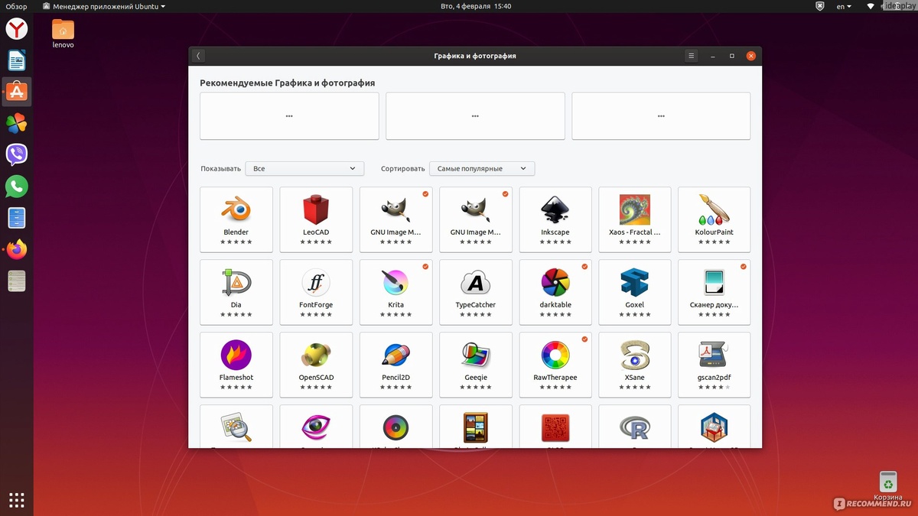Open the first GNU Image M… tile
Image resolution: width=918 pixels, height=516 pixels.
pyautogui.click(x=396, y=219)
